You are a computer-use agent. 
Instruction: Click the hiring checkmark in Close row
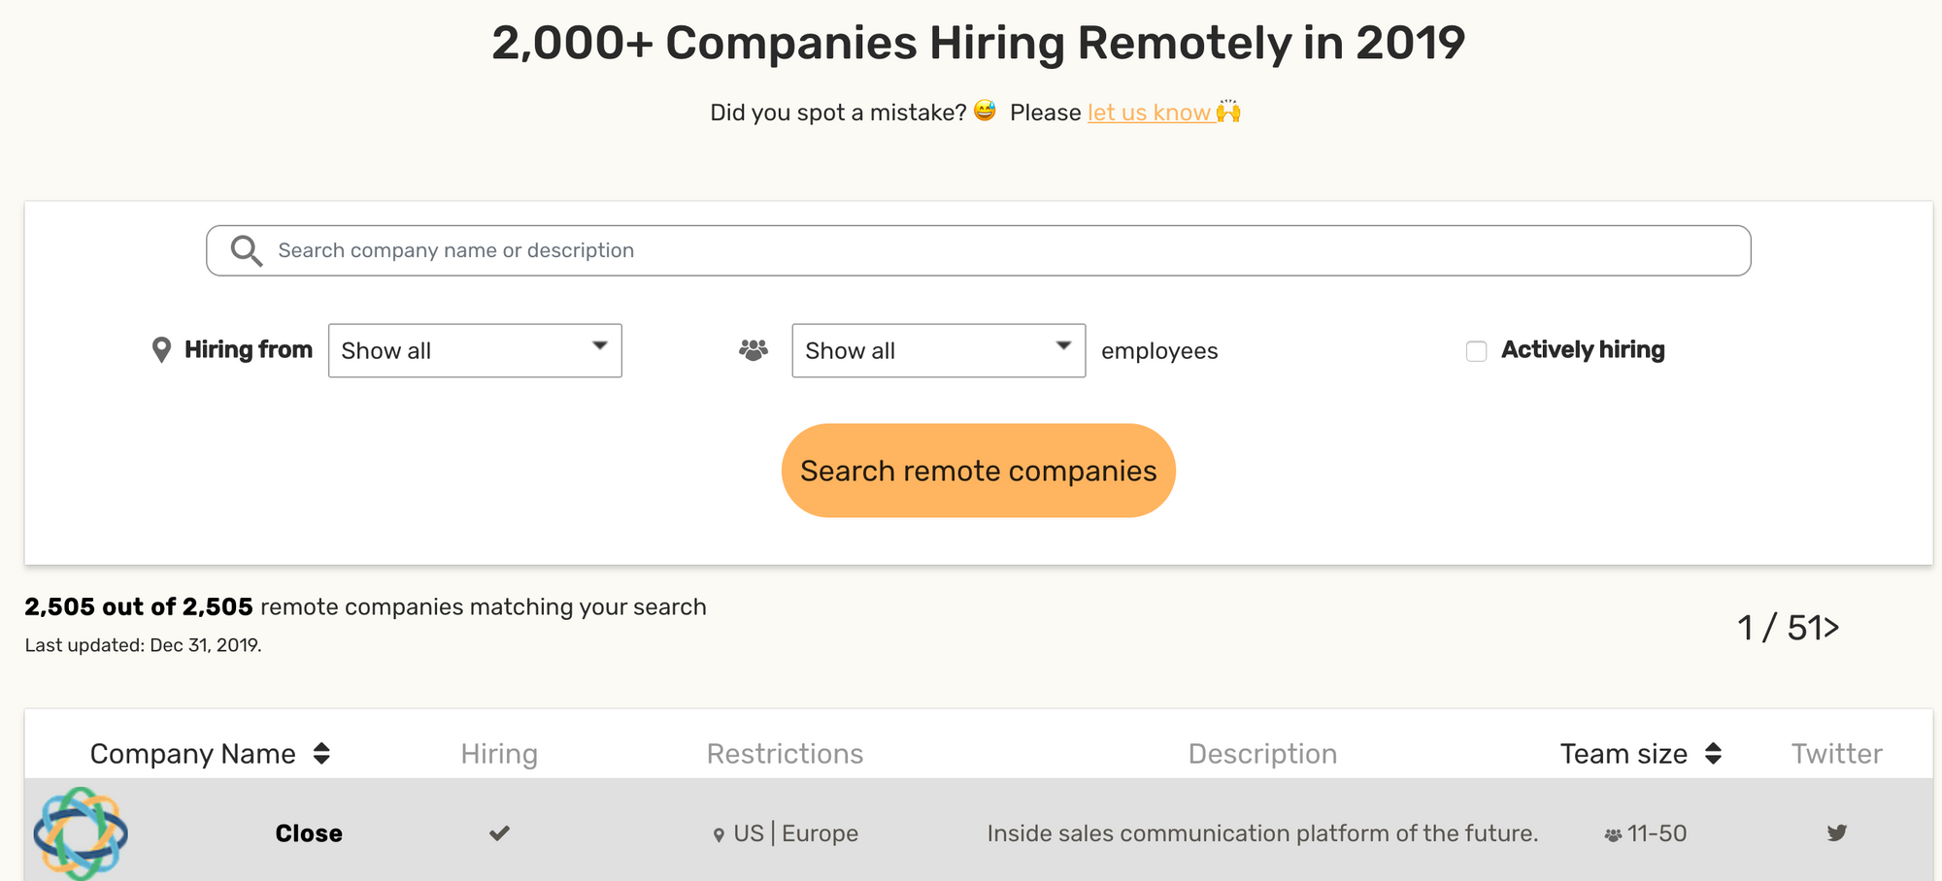click(x=499, y=833)
